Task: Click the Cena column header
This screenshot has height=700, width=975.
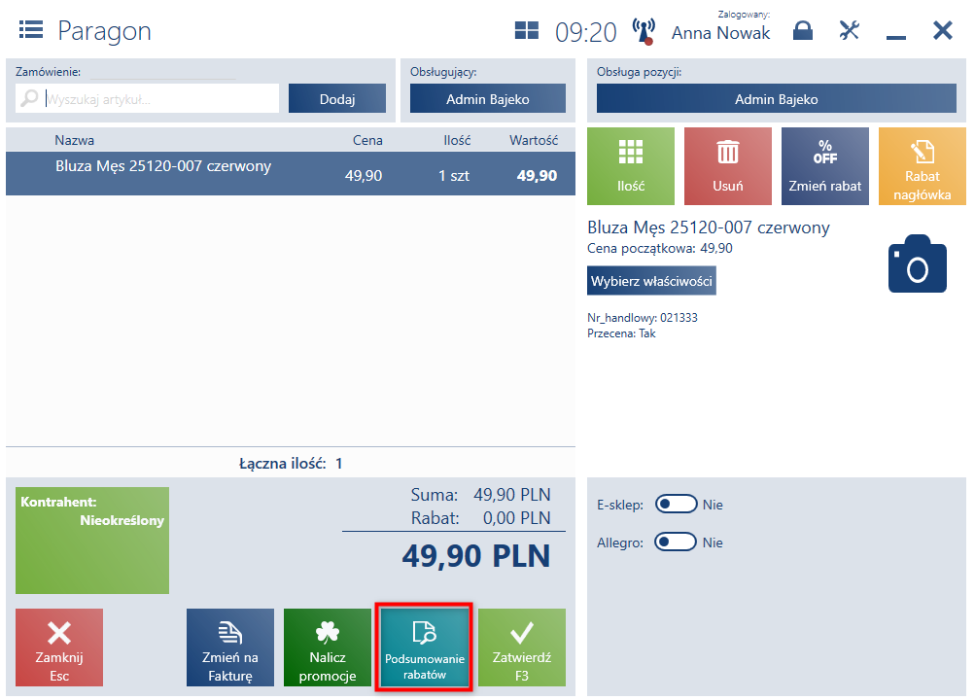Action: click(x=367, y=140)
